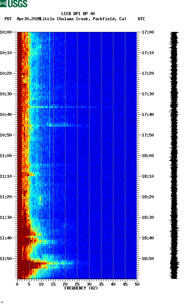The height and width of the screenshot is (306, 189).
Task: Click the '17:40' UTC time label
Action: click(x=148, y=115)
